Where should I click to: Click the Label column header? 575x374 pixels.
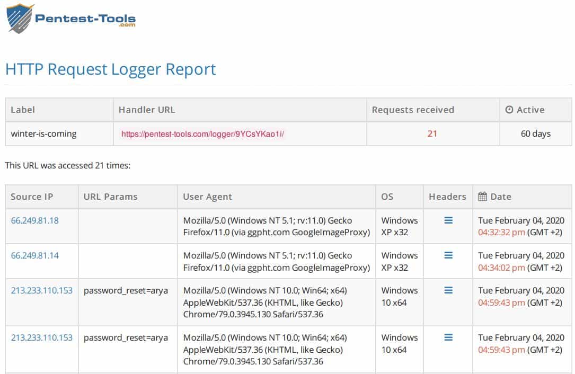pos(22,110)
